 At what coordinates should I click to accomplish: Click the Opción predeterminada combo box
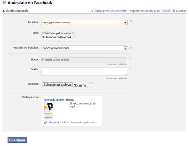(x=84, y=48)
